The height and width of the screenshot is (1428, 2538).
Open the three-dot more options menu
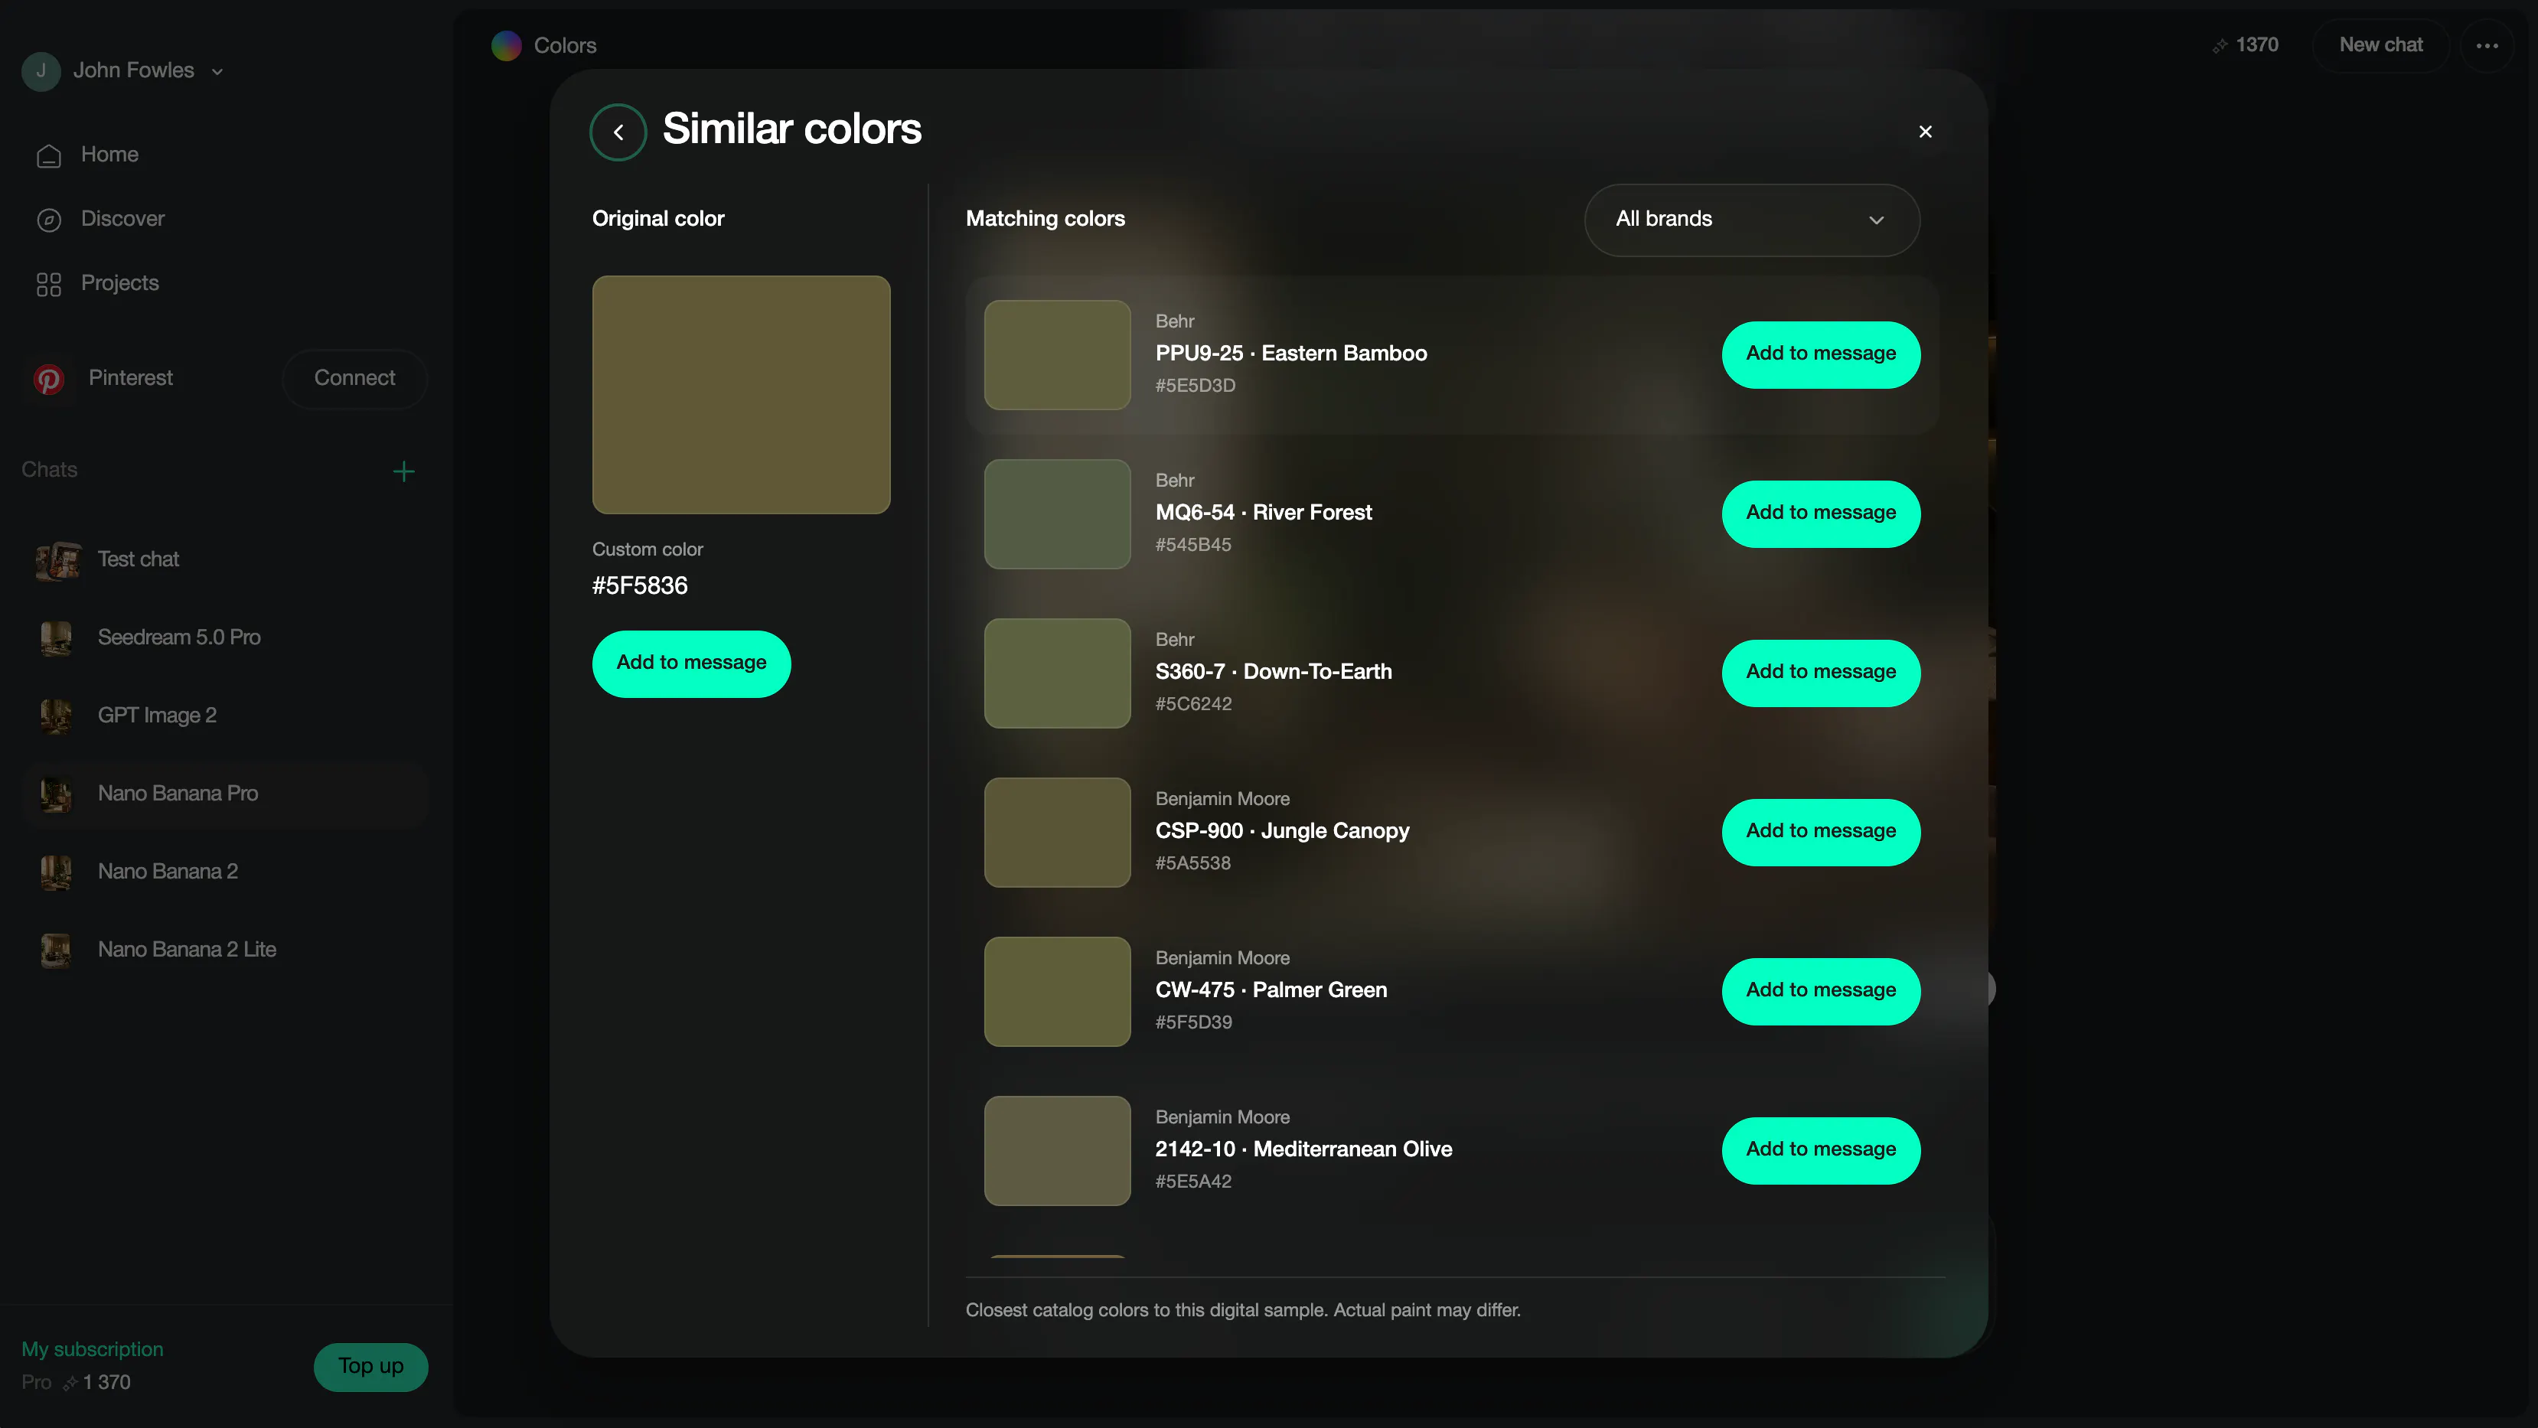point(2487,45)
